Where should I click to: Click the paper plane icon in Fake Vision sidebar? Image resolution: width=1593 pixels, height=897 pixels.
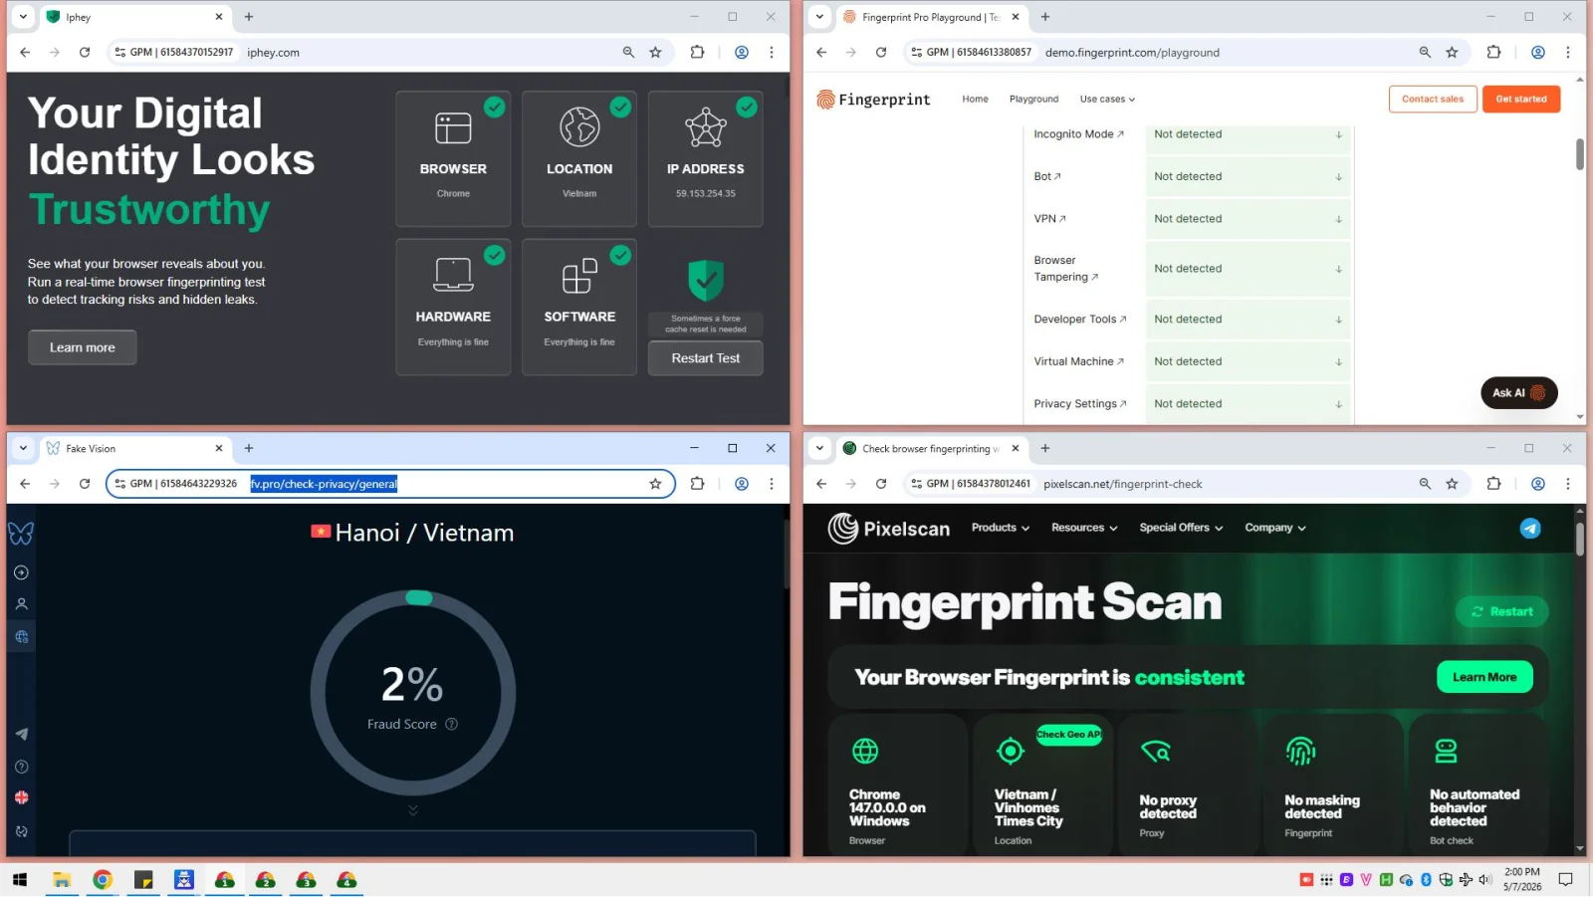point(21,734)
